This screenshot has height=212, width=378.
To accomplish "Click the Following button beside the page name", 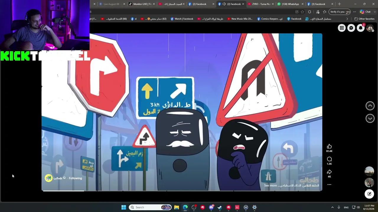I will pos(75,178).
